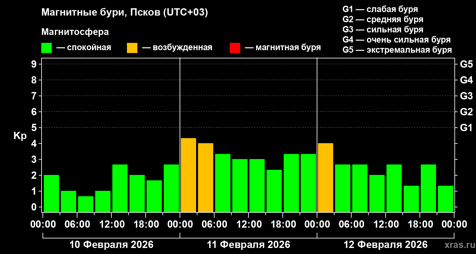Click the tallest orange bar on 11 Февраля
This screenshot has width=476, height=254.
pyautogui.click(x=188, y=175)
